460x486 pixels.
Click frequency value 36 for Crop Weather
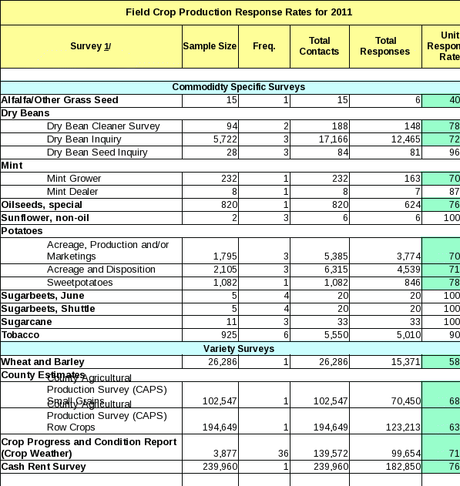[284, 454]
